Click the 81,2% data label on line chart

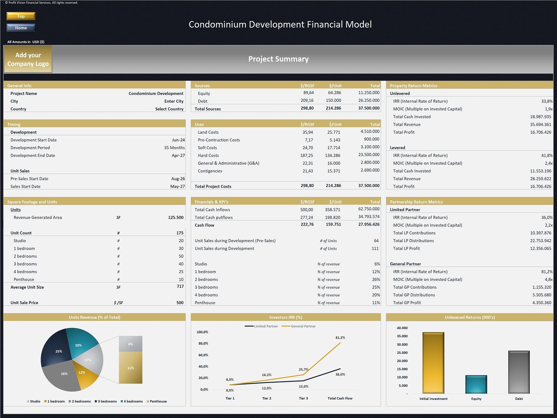(340, 338)
